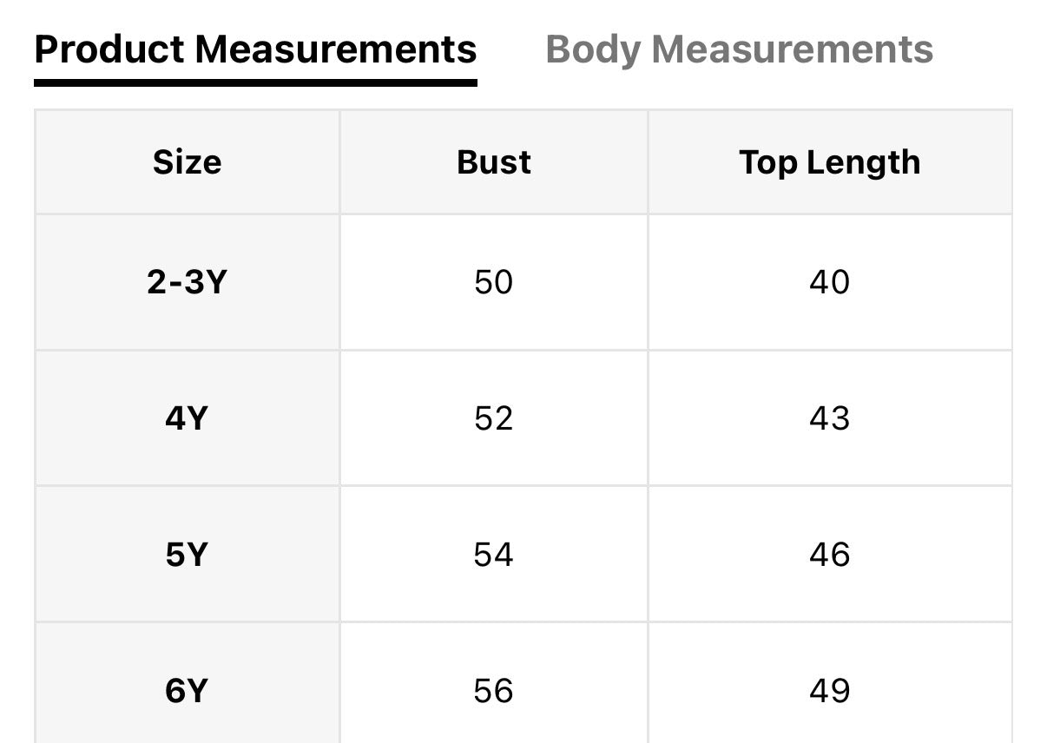Viewport: 1047px width, 743px height.
Task: Click the Bust column header
Action: pyautogui.click(x=493, y=162)
